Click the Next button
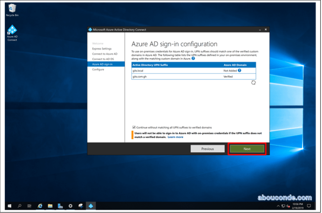This screenshot has width=322, height=213. [247, 148]
